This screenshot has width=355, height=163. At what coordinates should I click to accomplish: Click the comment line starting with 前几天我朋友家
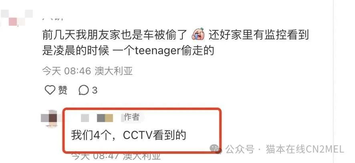pos(175,35)
